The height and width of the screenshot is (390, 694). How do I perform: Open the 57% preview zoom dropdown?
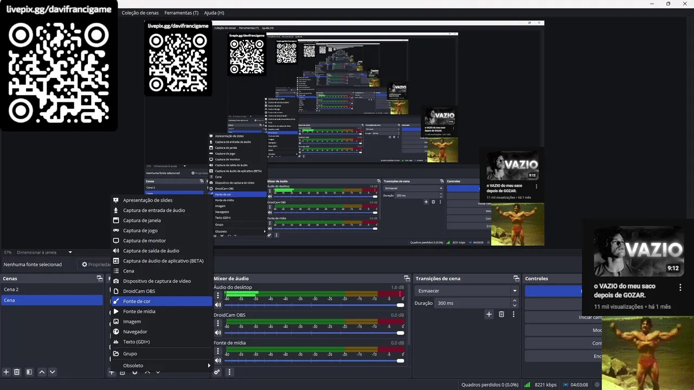[x=8, y=252]
